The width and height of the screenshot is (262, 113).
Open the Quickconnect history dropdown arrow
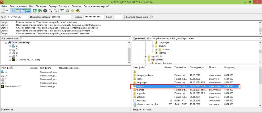coord(152,17)
